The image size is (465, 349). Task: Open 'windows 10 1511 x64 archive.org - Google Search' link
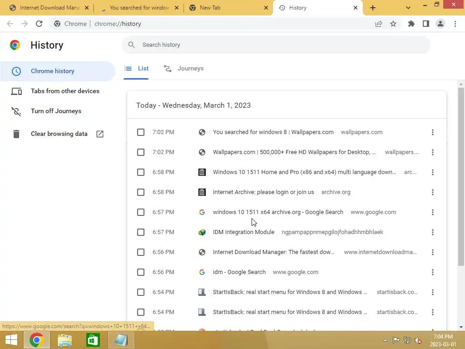278,212
